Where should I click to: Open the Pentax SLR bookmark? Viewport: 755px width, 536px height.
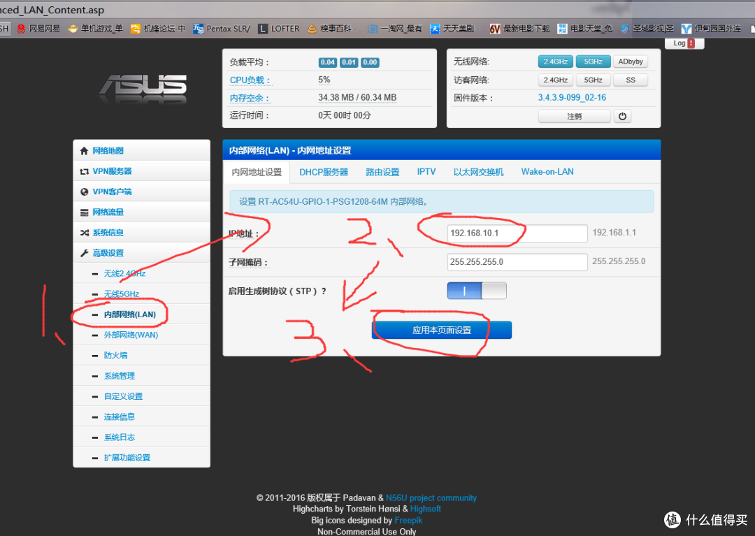click(222, 29)
